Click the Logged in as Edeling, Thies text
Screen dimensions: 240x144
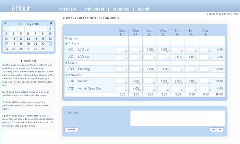223,14
